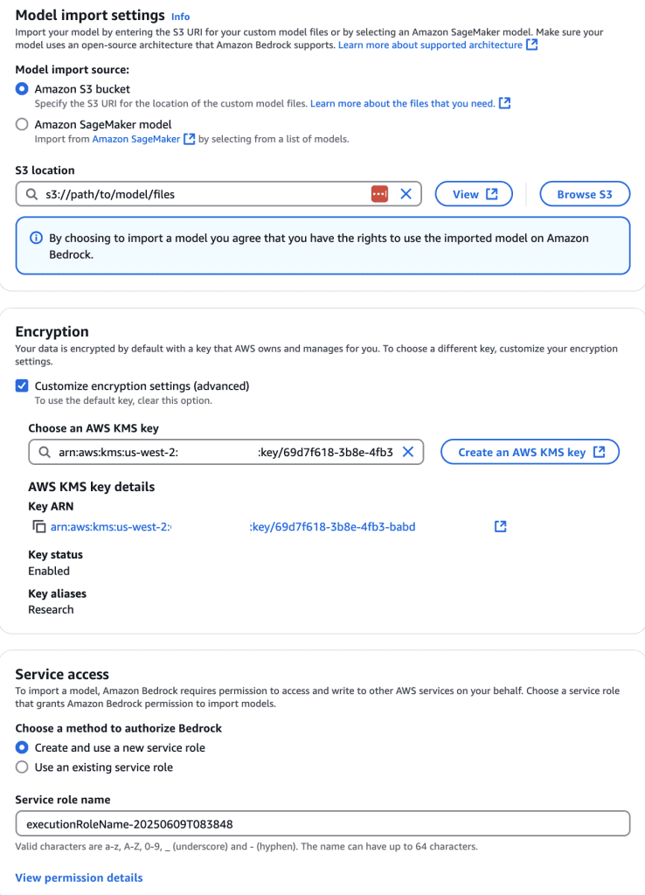The width and height of the screenshot is (645, 895).
Task: Click the View S3 location button
Action: click(x=473, y=194)
